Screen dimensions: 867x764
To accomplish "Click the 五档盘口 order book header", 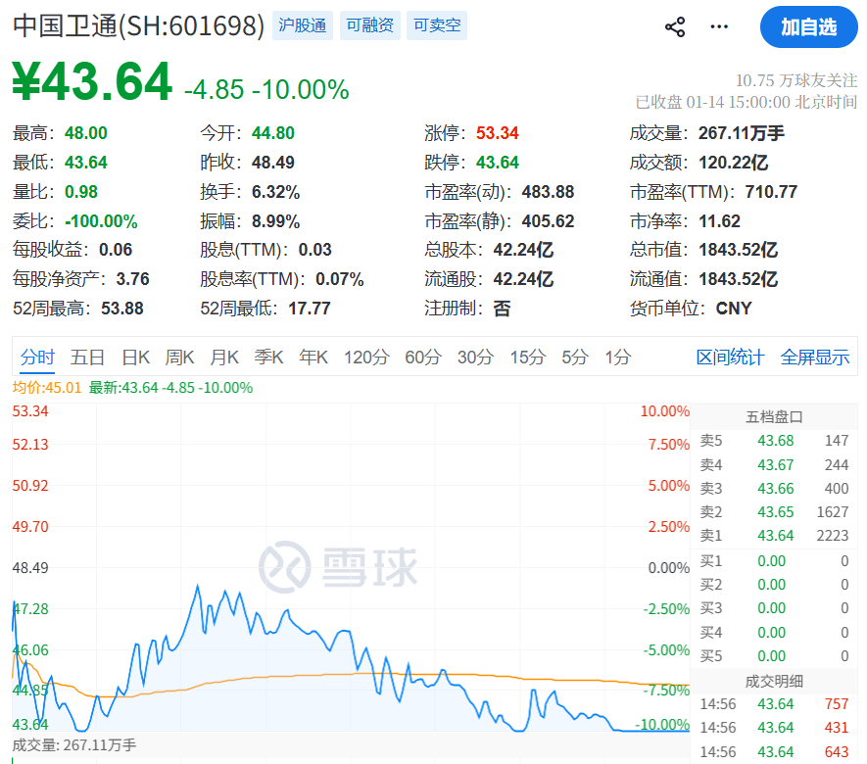I will (774, 418).
